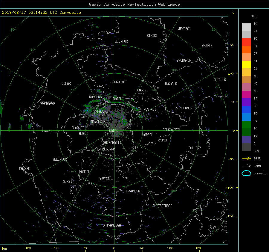Click the yellow 24SR arrow legend icon

point(246,158)
